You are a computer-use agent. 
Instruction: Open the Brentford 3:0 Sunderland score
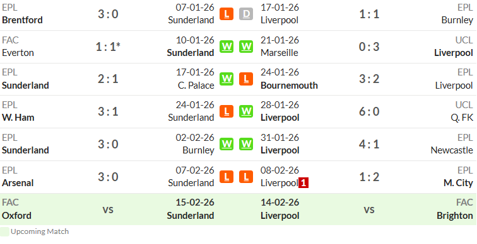[108, 14]
